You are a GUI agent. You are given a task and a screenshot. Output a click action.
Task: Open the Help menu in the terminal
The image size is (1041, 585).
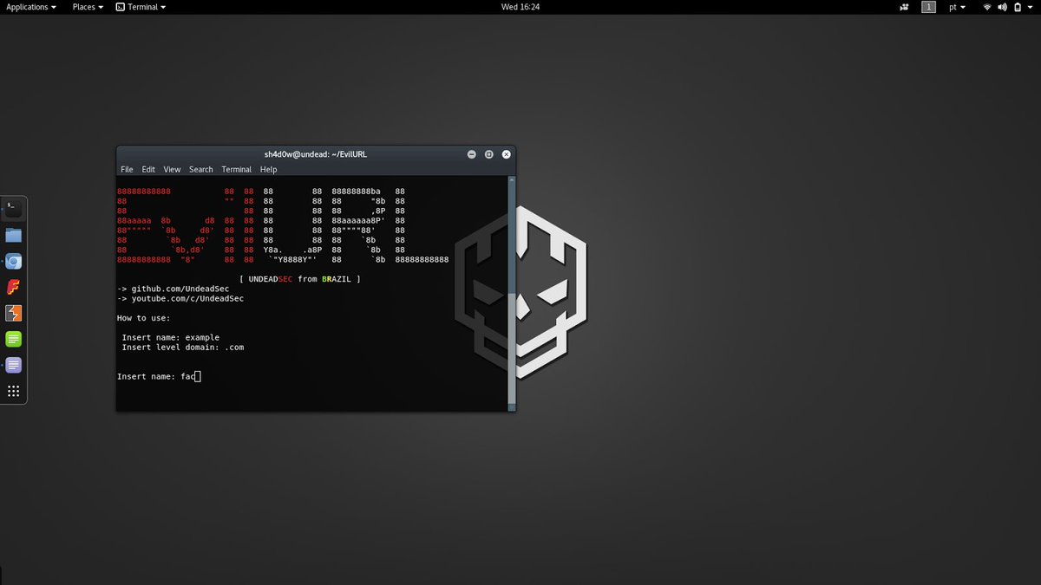click(x=268, y=170)
